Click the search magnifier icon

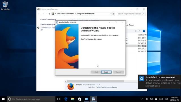(143, 14)
